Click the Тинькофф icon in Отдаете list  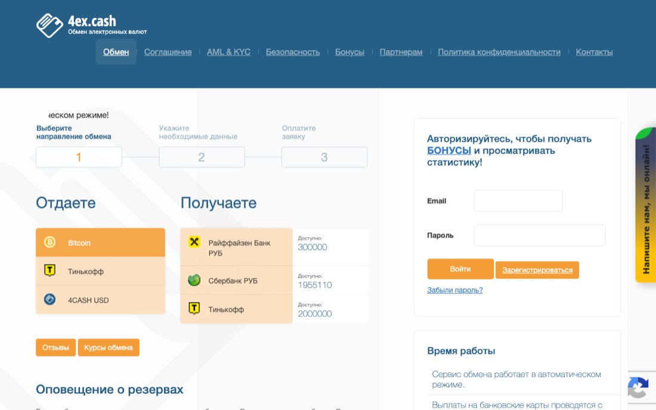pos(49,270)
